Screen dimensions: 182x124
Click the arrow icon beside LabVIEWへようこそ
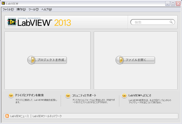pyautogui.click(x=124, y=95)
